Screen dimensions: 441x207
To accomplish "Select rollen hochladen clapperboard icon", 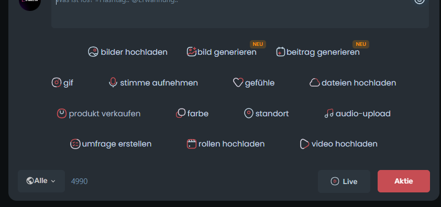I will click(192, 144).
